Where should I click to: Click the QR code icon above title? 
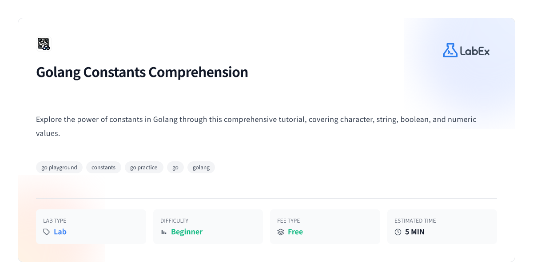[x=44, y=44]
